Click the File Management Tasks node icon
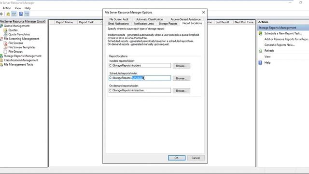This screenshot has height=174, width=309. [1, 65]
